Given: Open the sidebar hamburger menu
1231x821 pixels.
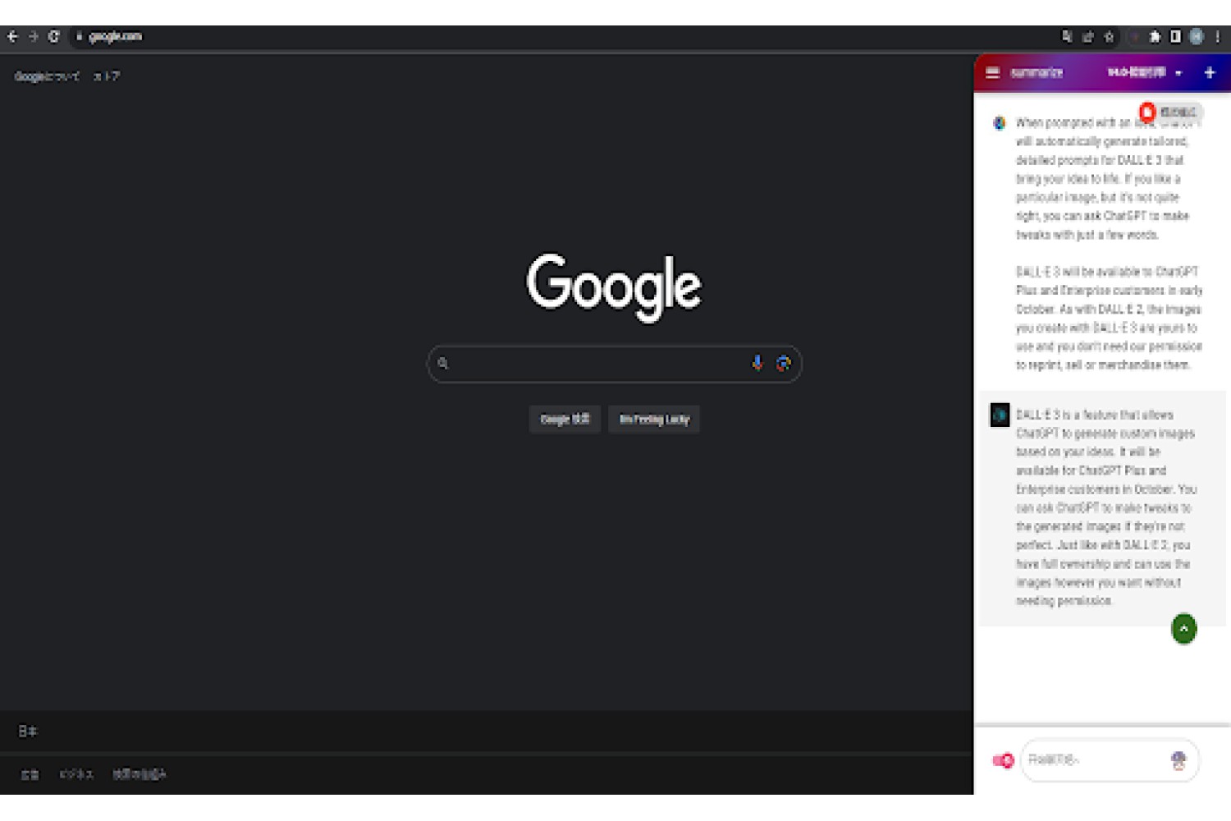Looking at the screenshot, I should click(992, 72).
